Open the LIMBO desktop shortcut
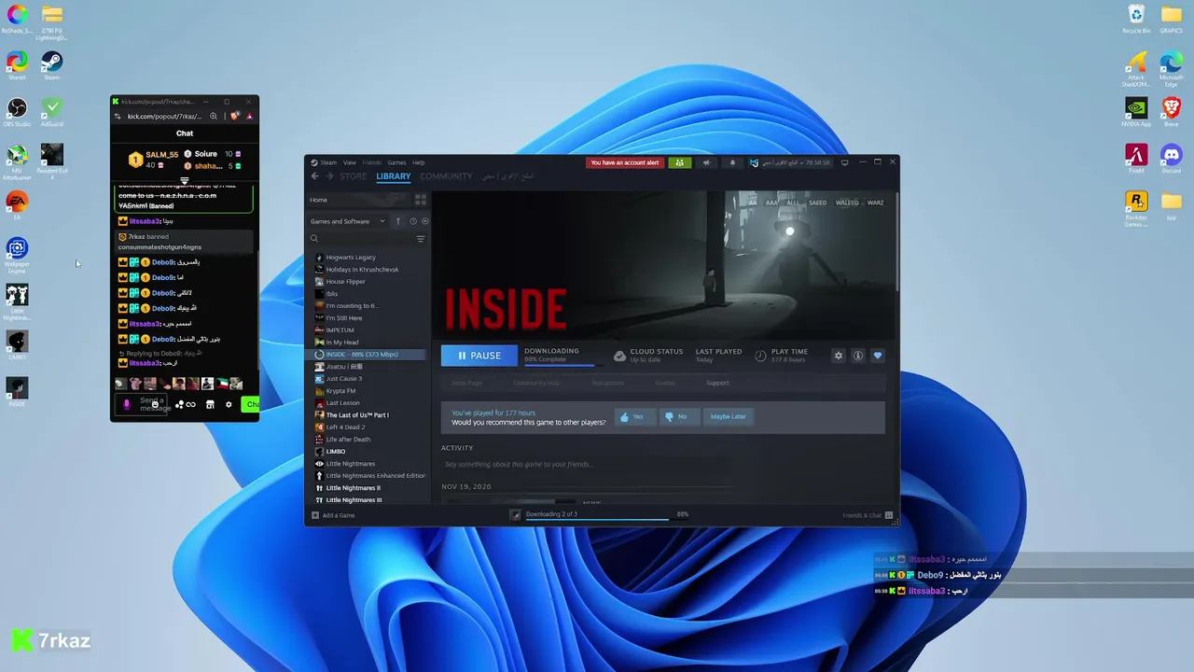Screen dimensions: 1194x672 click(x=17, y=345)
